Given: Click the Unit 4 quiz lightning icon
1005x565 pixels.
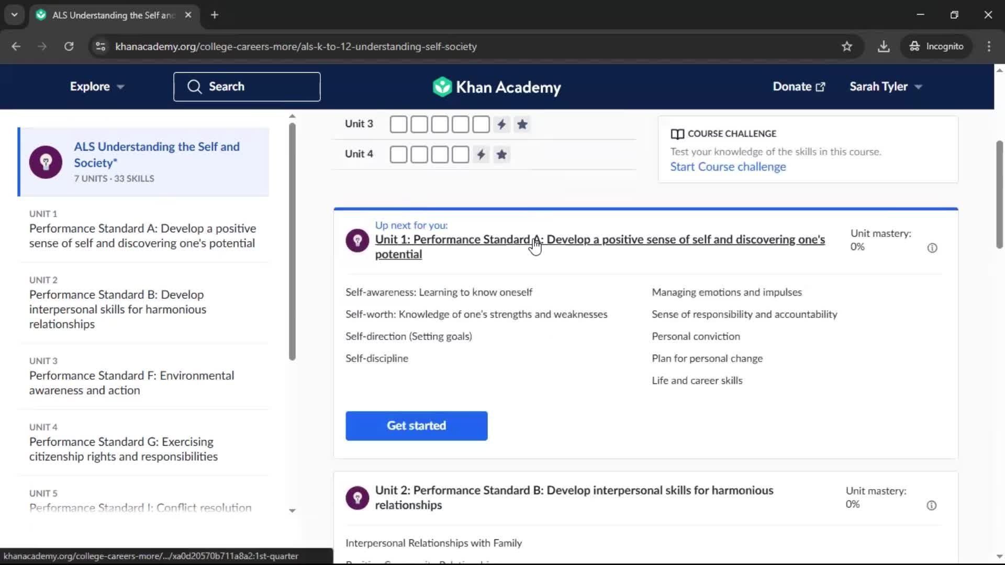Looking at the screenshot, I should [481, 155].
